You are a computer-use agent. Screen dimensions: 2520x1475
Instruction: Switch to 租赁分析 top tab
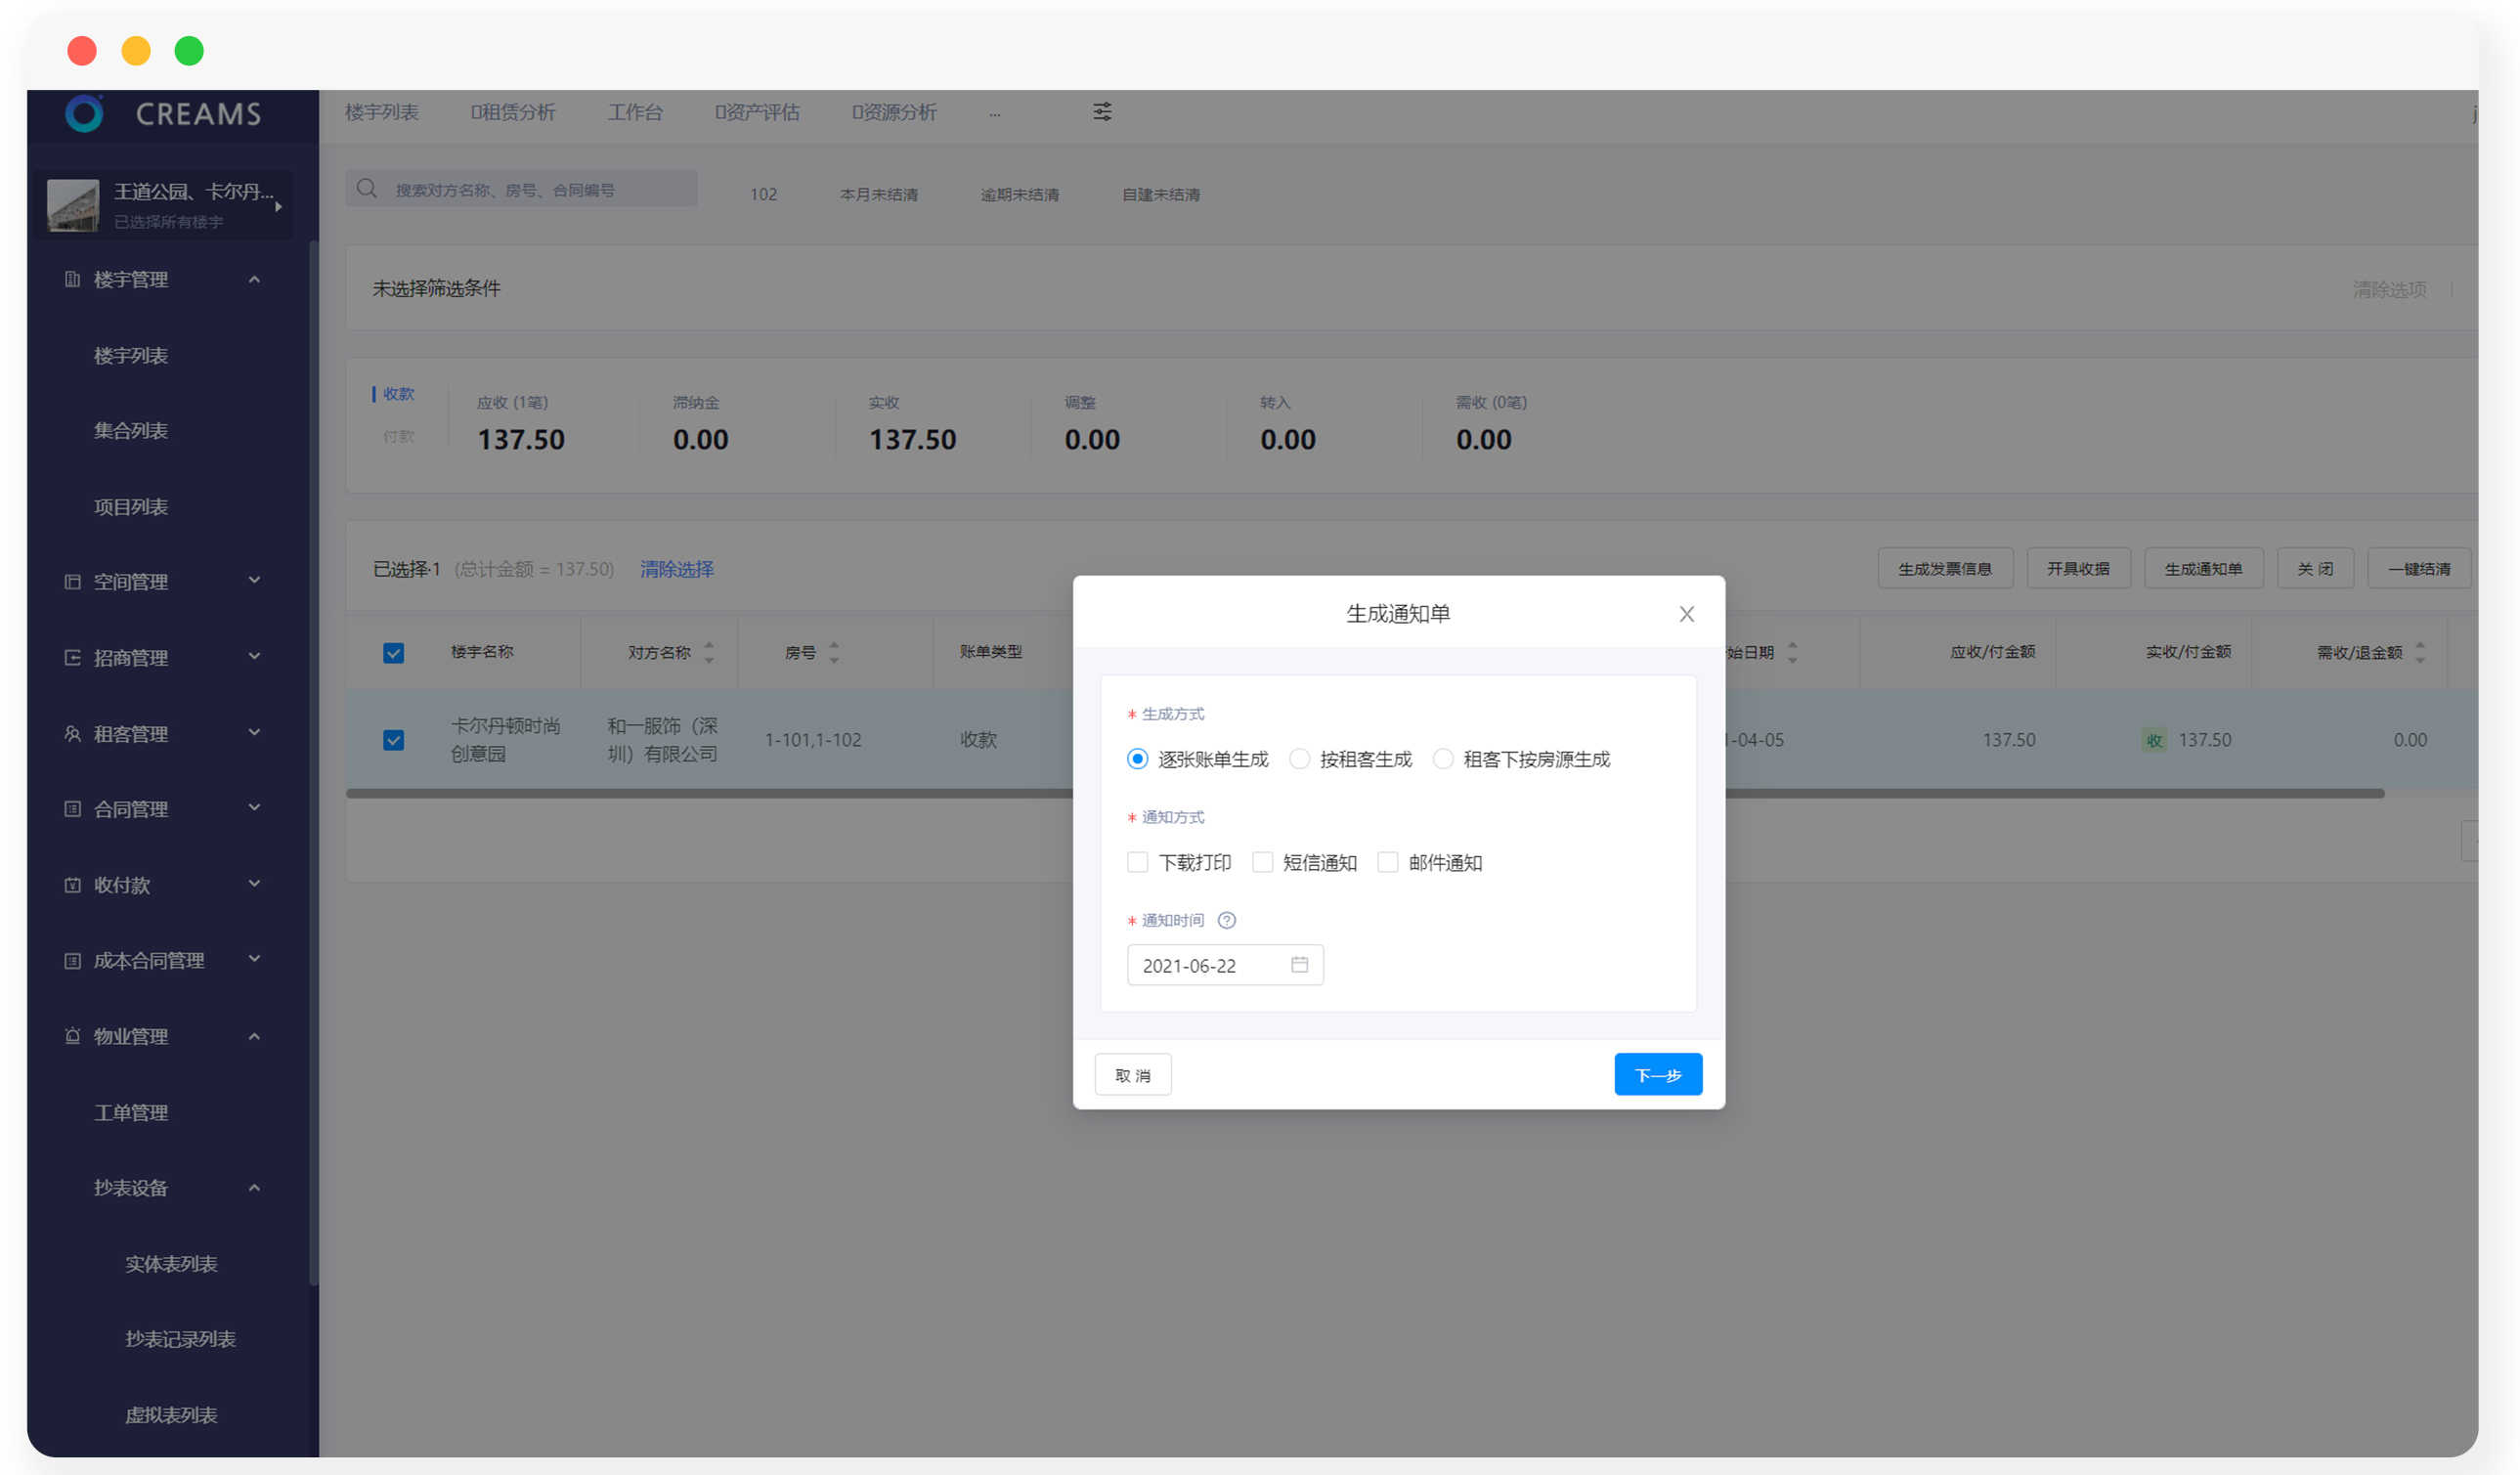click(512, 112)
